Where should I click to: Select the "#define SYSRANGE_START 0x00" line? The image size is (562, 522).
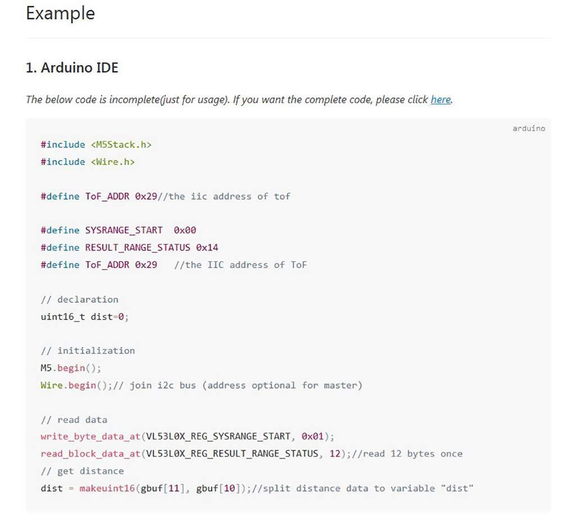point(118,230)
